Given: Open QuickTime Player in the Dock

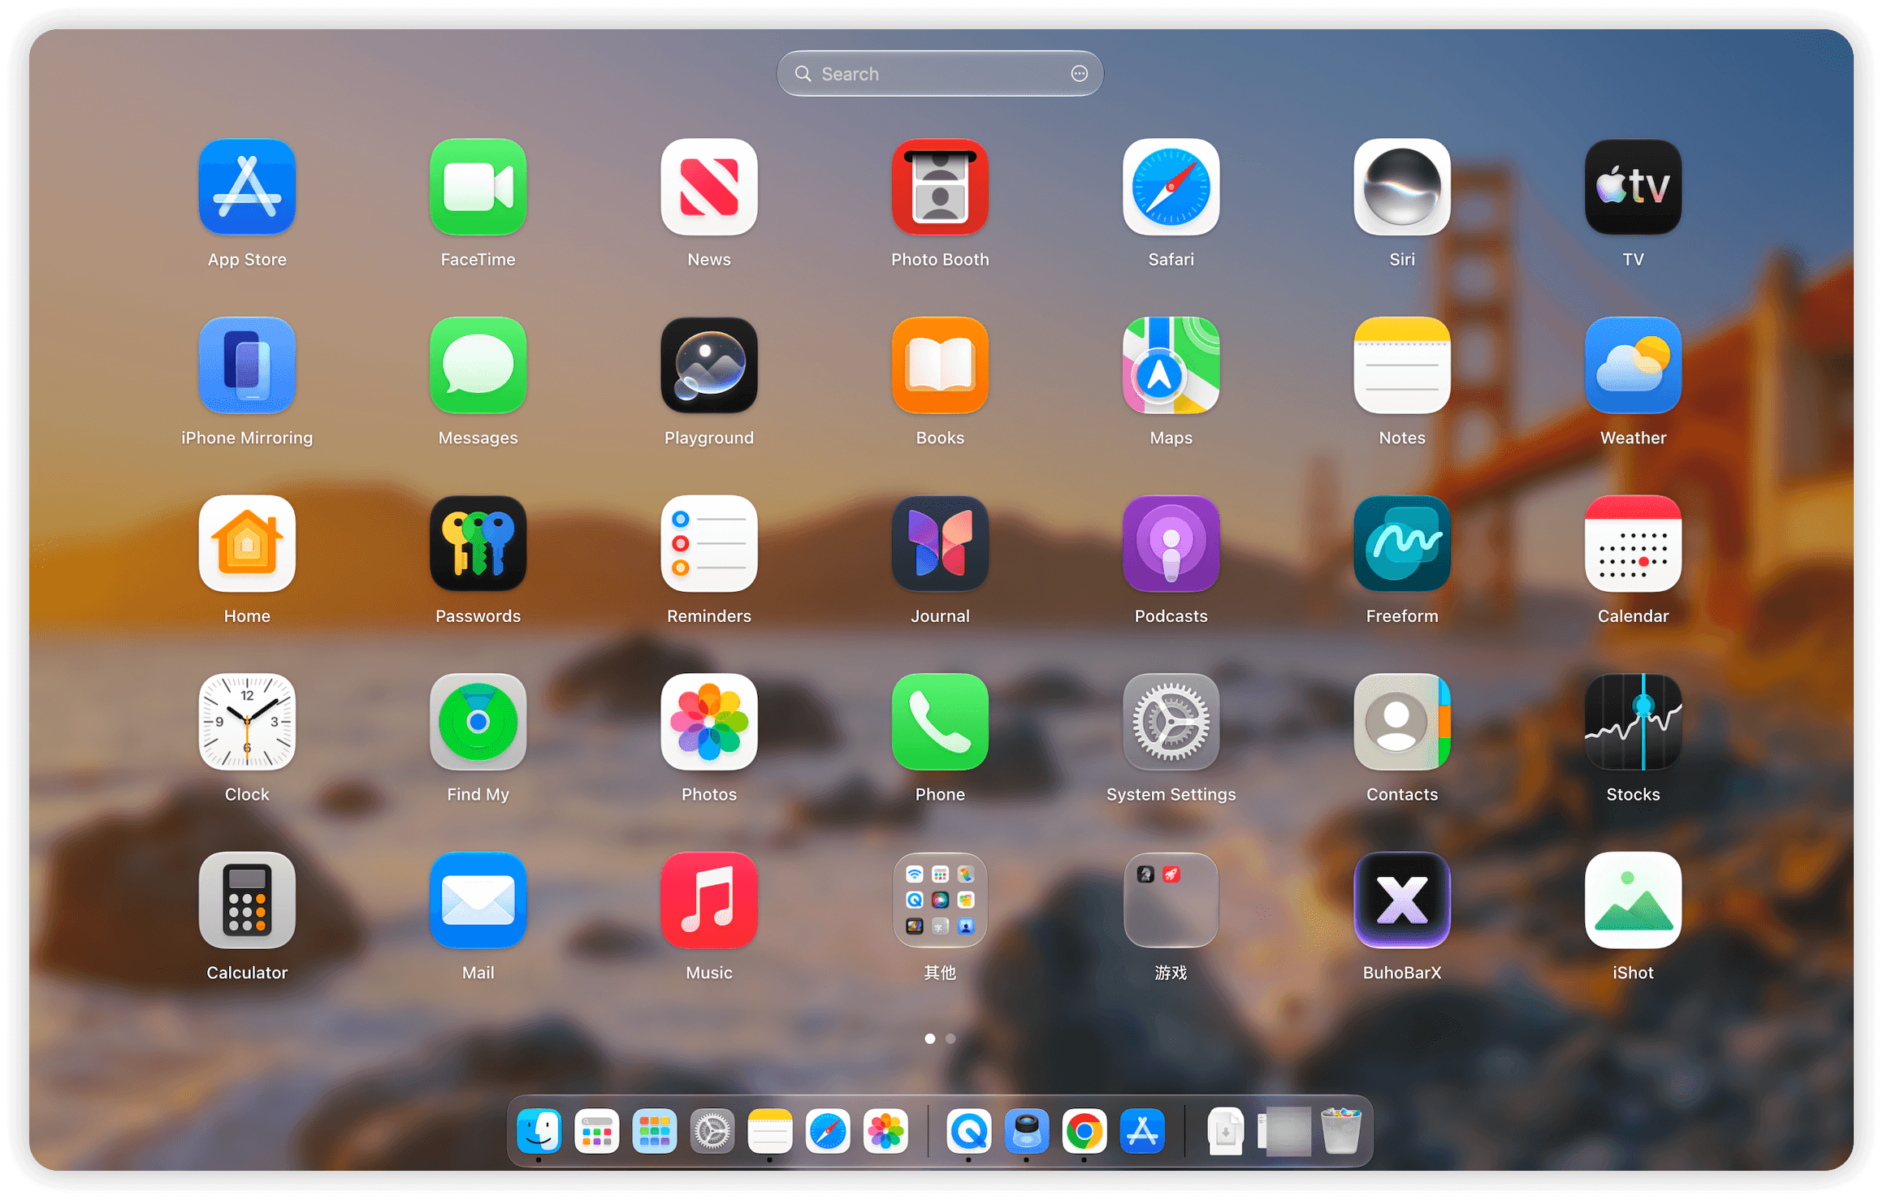Looking at the screenshot, I should tap(969, 1131).
